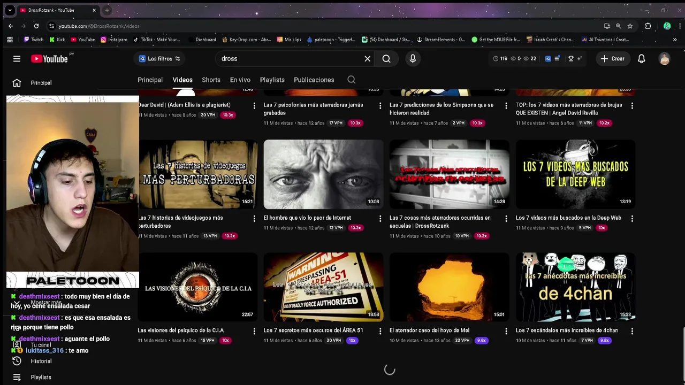Image resolution: width=685 pixels, height=385 pixels.
Task: Open the Twitch bookmark
Action: pos(34,40)
